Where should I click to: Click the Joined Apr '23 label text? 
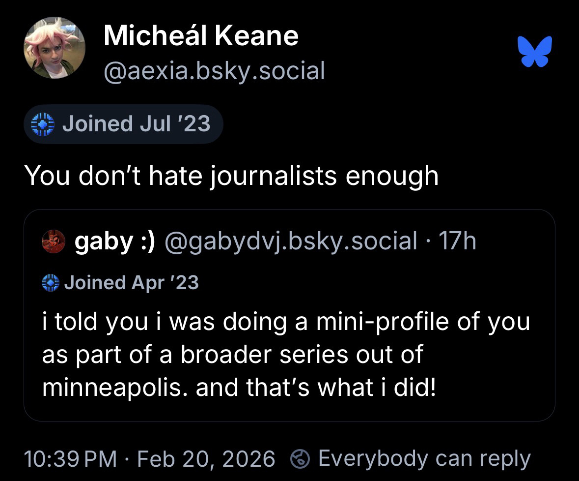(x=131, y=283)
